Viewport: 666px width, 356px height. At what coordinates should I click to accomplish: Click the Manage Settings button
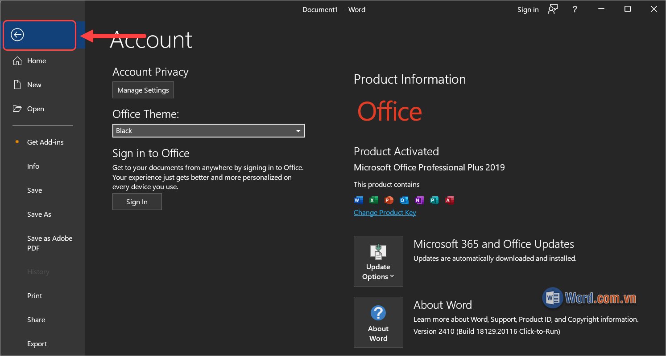pyautogui.click(x=143, y=90)
